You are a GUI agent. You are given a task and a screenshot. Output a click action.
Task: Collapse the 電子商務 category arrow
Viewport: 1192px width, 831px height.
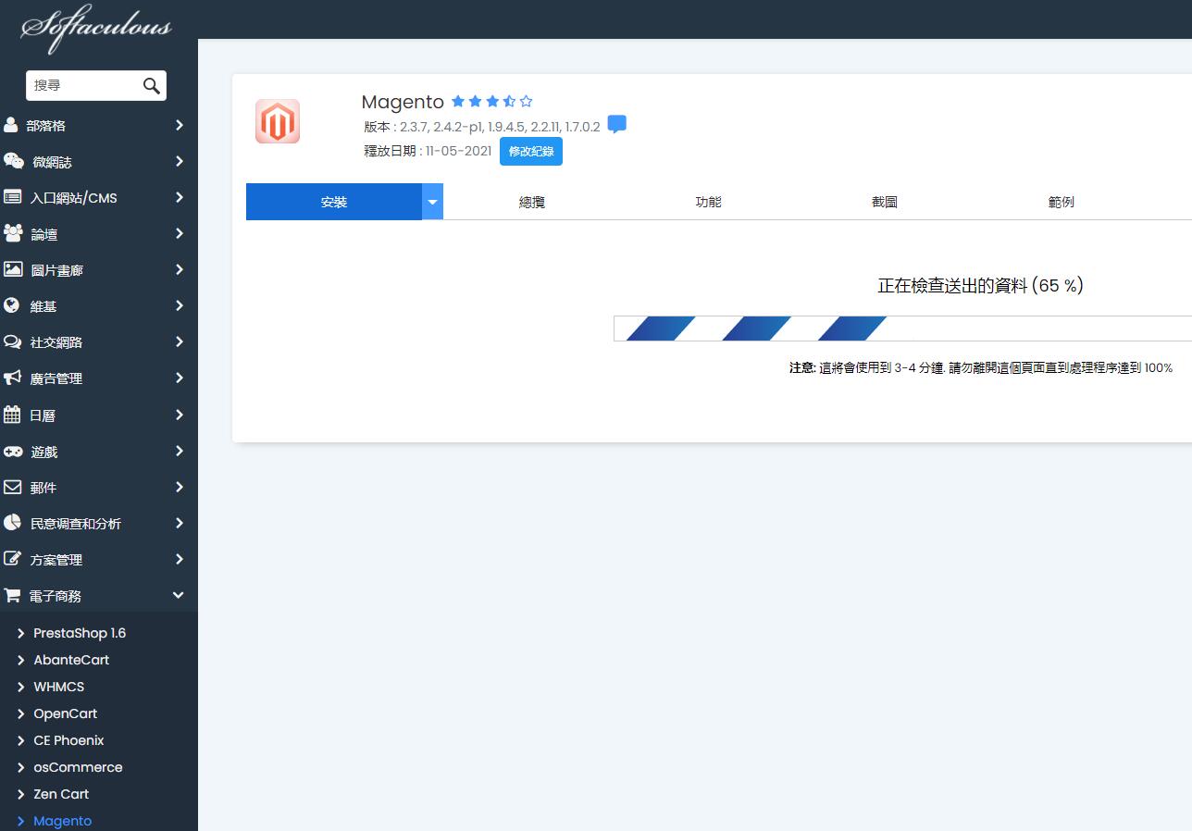coord(180,595)
